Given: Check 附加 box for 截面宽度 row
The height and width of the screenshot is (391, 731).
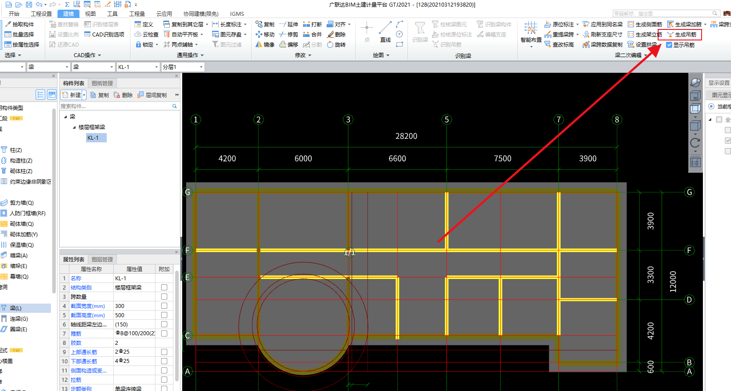Looking at the screenshot, I should [x=164, y=306].
